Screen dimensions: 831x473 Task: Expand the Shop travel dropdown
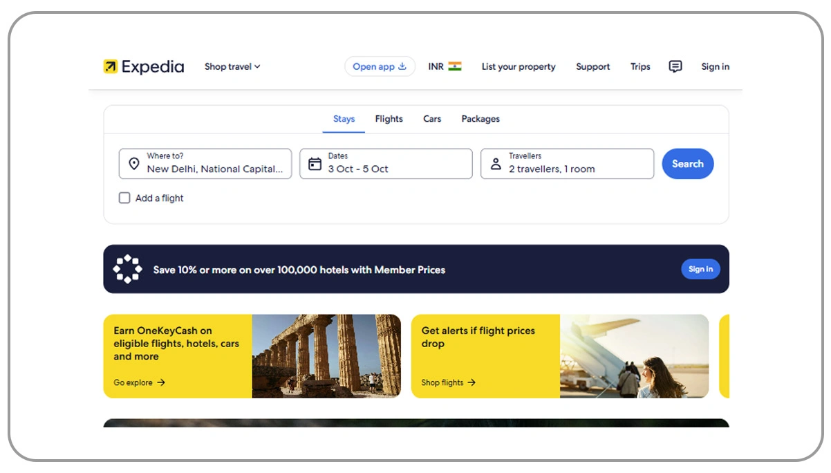[232, 66]
